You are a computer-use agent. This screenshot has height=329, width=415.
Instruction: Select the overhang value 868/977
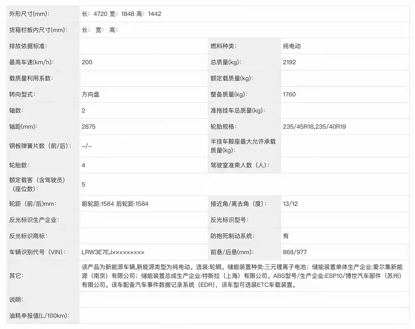(x=295, y=252)
